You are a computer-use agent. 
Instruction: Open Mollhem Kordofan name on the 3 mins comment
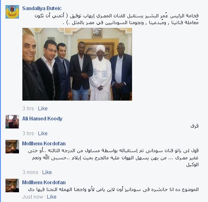[44, 144]
